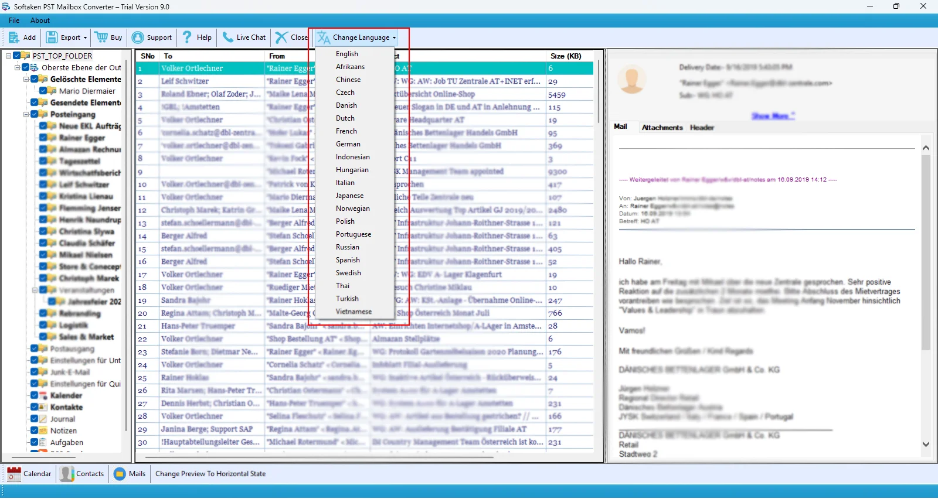
Task: Click the Kalender folder icon
Action: point(43,395)
